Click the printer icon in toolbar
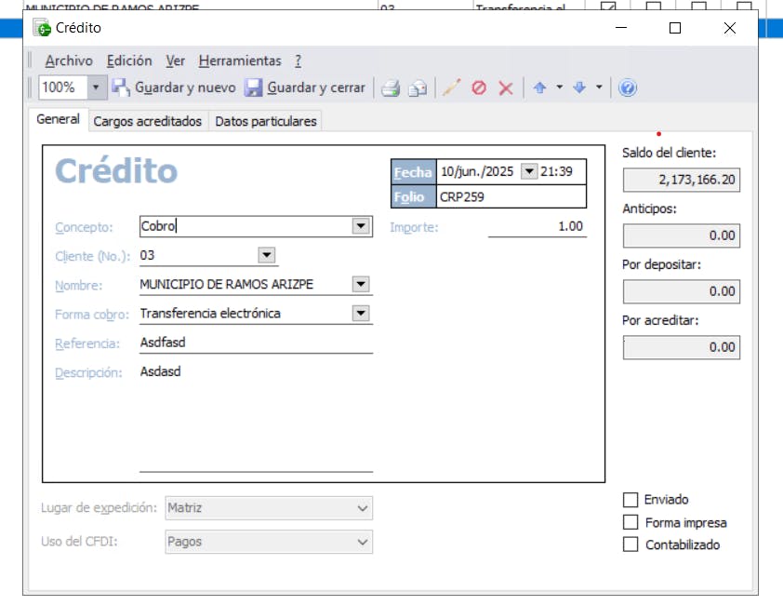Image resolution: width=783 pixels, height=605 pixels. click(390, 88)
